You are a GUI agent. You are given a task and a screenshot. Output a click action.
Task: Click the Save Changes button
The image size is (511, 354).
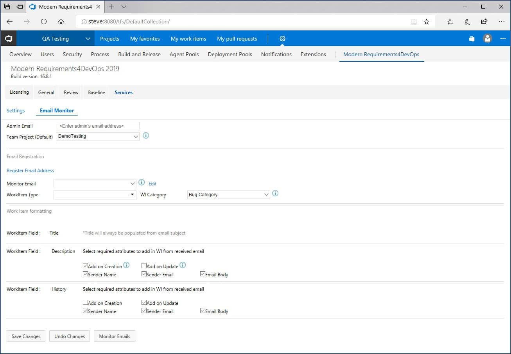click(x=26, y=336)
